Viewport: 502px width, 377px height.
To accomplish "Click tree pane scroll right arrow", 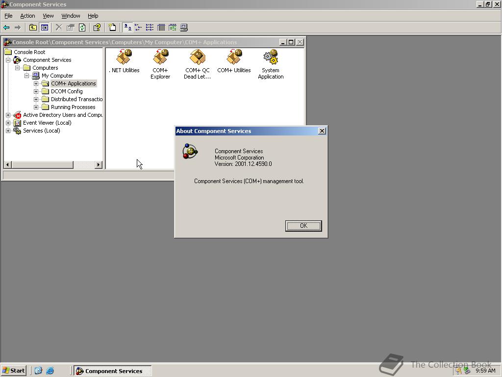I will [99, 165].
